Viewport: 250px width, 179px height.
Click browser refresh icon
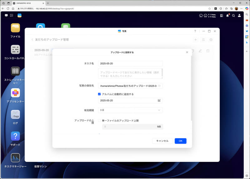pos(8,9)
